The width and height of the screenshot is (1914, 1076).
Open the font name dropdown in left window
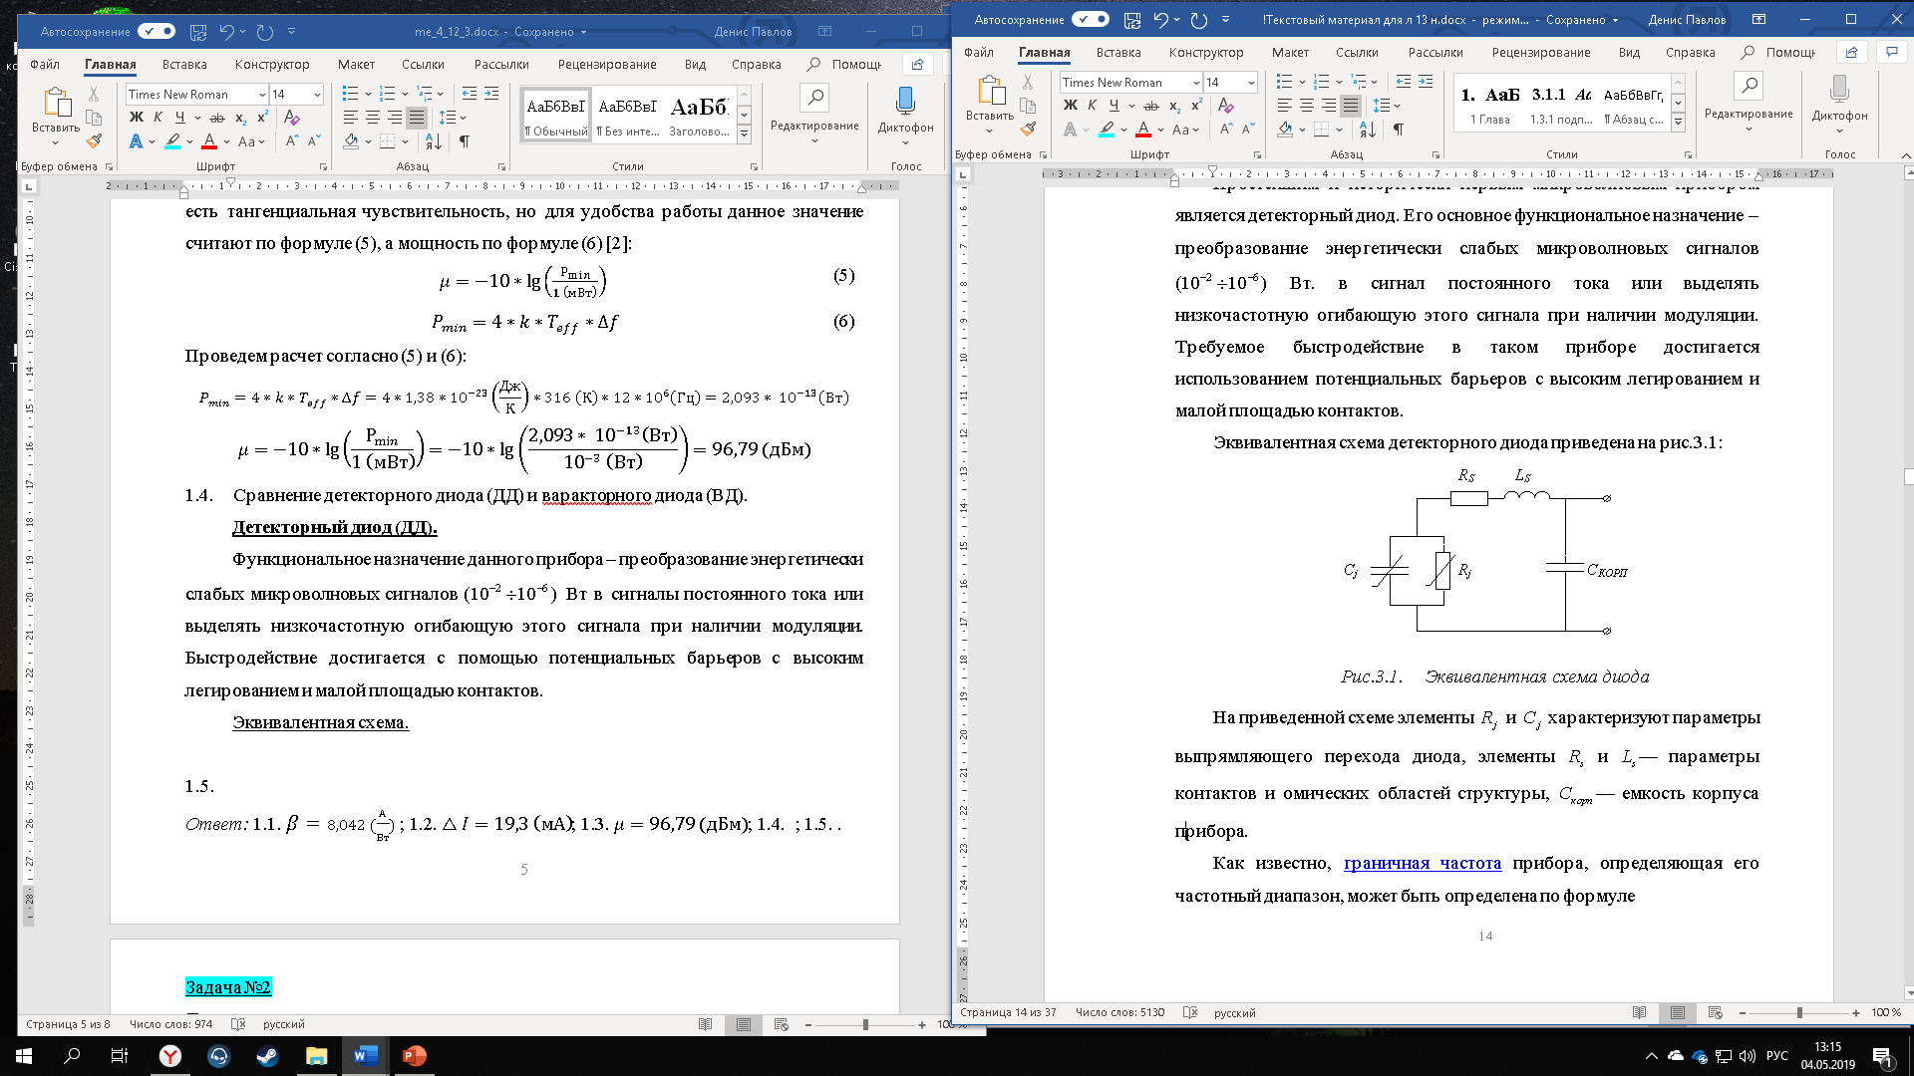pos(262,95)
